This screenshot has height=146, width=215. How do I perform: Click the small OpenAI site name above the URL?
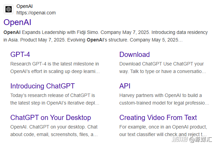(x=25, y=6)
